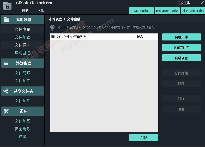Open the 帮助 menu
The height and width of the screenshot is (147, 205).
[x=42, y=10]
